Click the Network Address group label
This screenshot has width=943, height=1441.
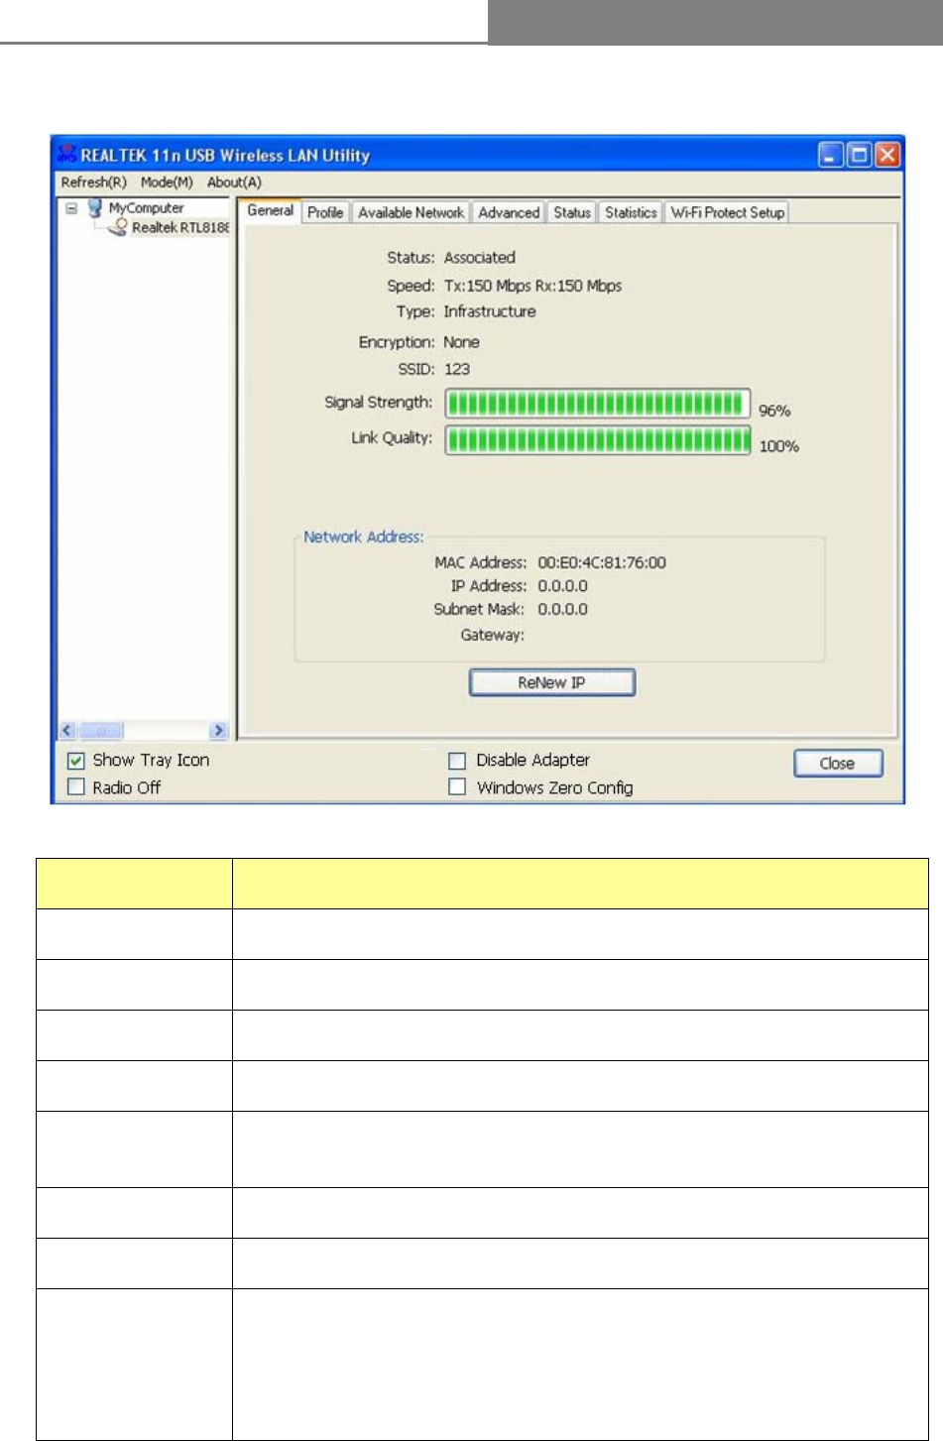click(x=364, y=537)
